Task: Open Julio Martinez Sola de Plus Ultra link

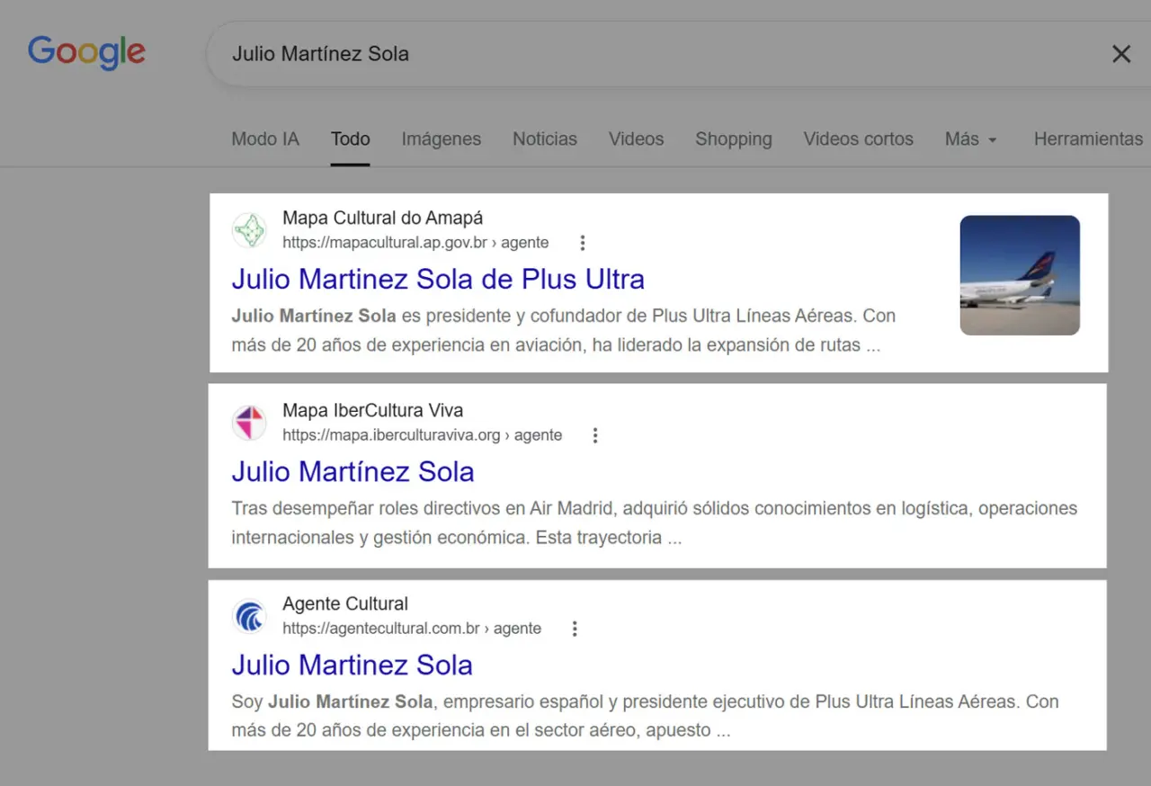Action: [438, 279]
